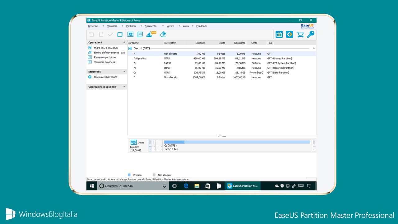Open the Strumento menu
Screen dimensions: 398x224
151,26
